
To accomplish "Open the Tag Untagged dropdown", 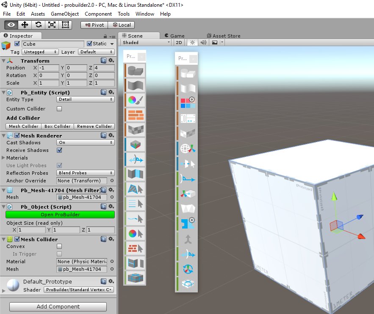I will coord(40,52).
